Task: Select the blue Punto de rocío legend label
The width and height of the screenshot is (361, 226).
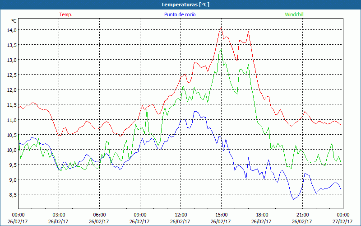Action: tap(180, 14)
